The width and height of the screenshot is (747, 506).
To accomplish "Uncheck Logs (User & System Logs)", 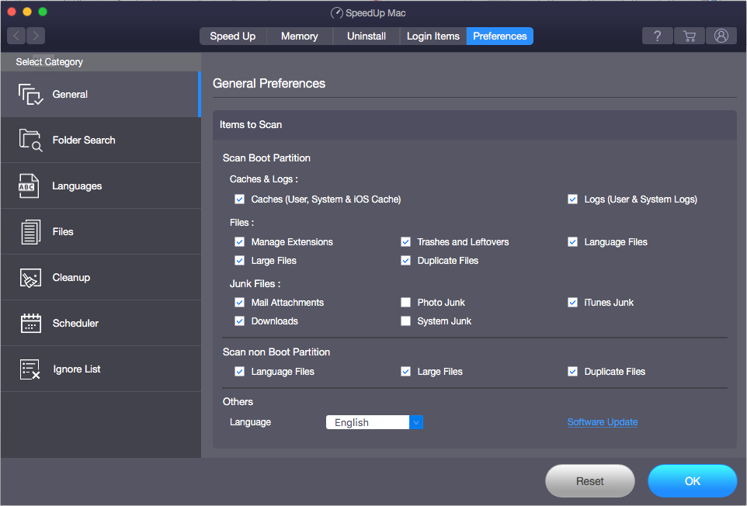I will click(572, 199).
